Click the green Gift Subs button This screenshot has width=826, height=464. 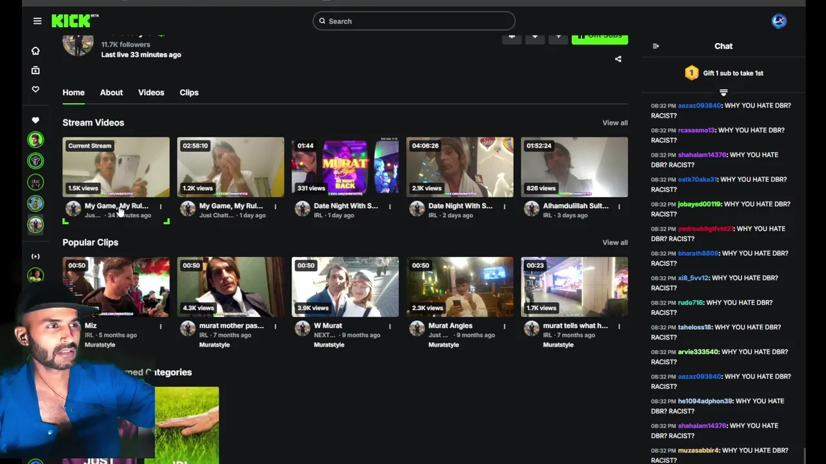pyautogui.click(x=599, y=38)
